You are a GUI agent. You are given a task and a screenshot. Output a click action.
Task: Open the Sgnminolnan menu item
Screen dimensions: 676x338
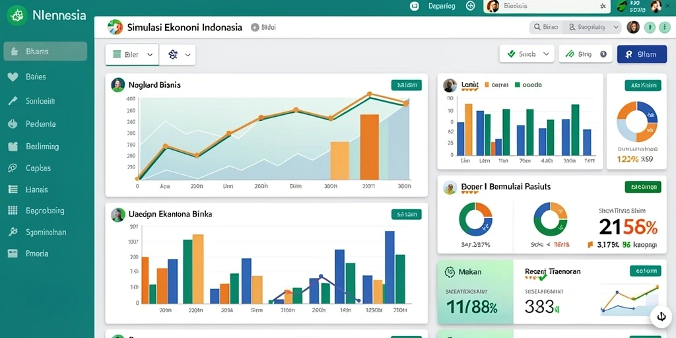pos(46,232)
